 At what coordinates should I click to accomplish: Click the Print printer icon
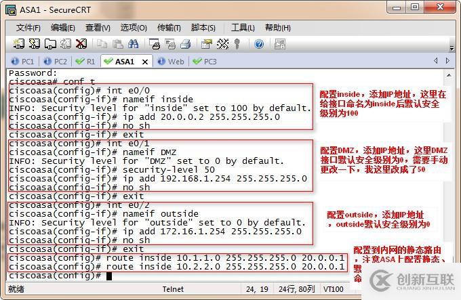pos(186,44)
